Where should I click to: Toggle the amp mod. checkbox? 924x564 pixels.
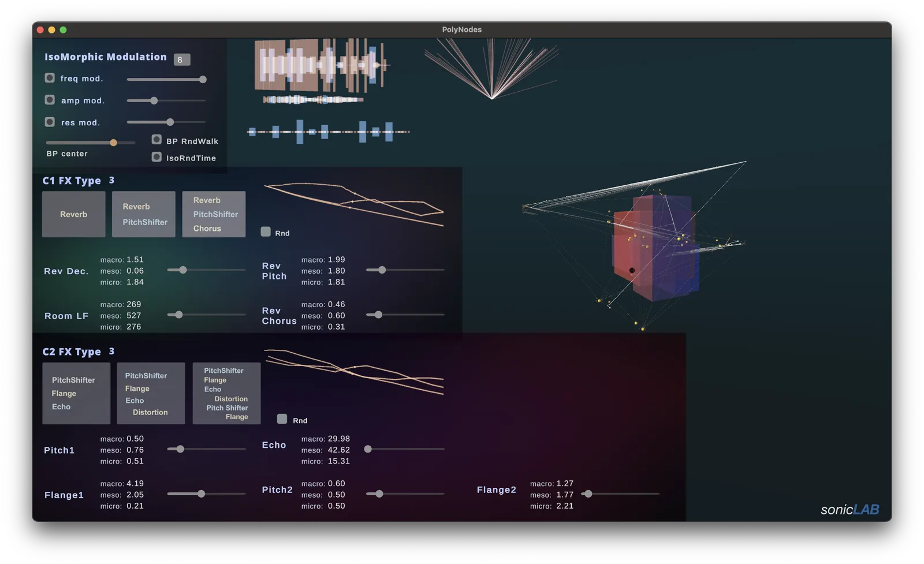click(50, 100)
